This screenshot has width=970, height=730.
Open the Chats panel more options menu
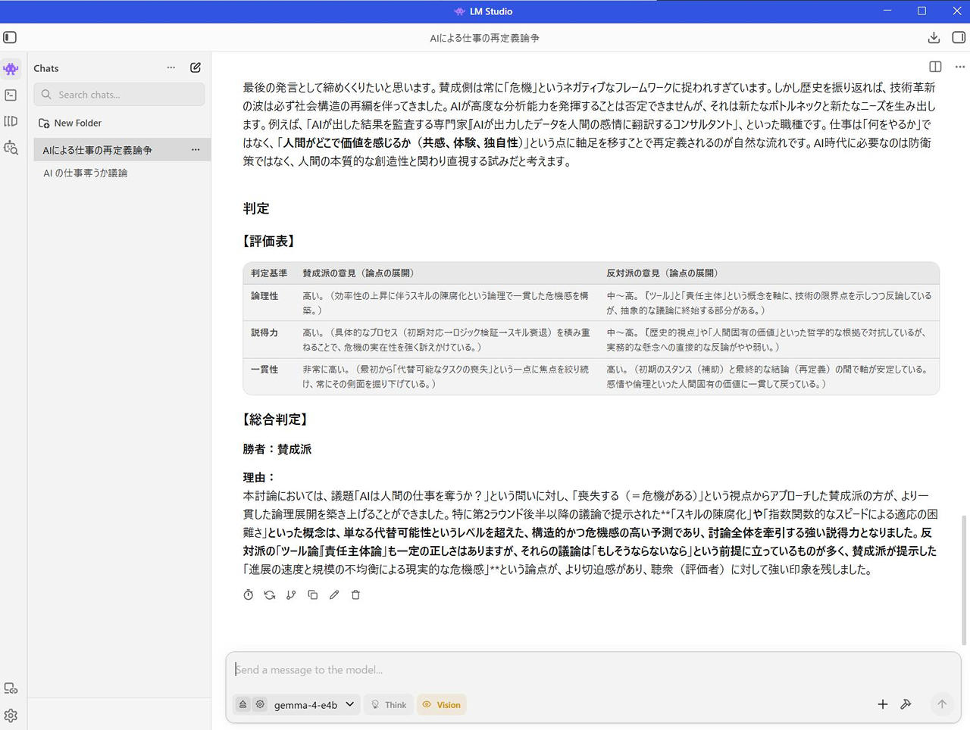click(x=171, y=67)
